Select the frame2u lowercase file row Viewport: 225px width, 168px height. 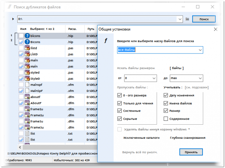[x=57, y=109]
